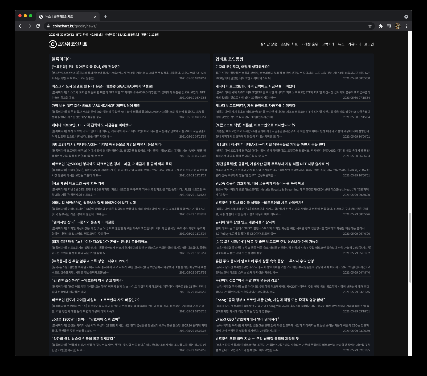The height and width of the screenshot is (376, 427).
Task: Click the 로그인 link
Action: [x=369, y=44]
